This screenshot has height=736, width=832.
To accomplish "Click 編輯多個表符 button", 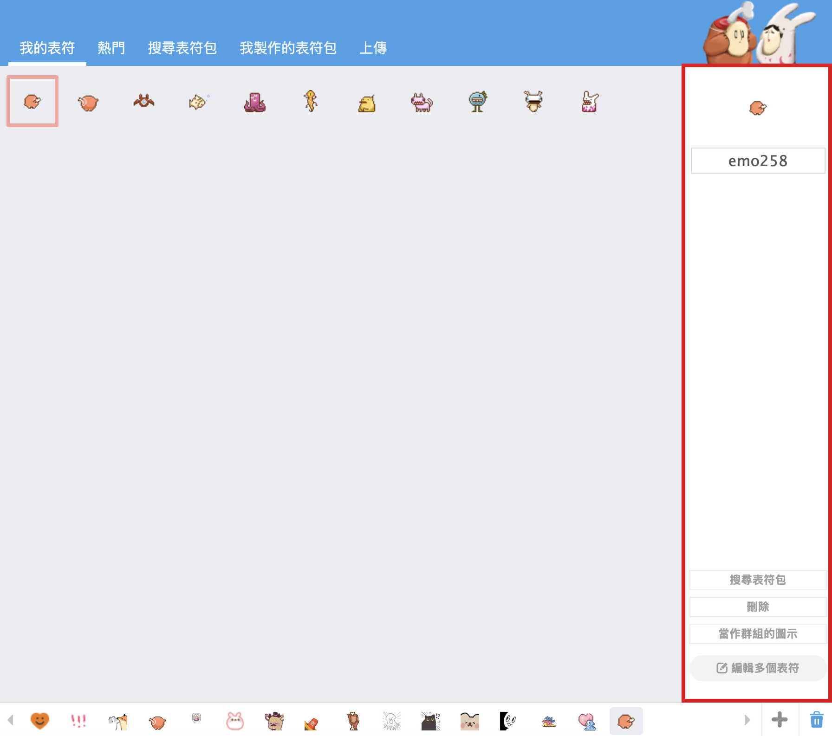I will point(758,668).
